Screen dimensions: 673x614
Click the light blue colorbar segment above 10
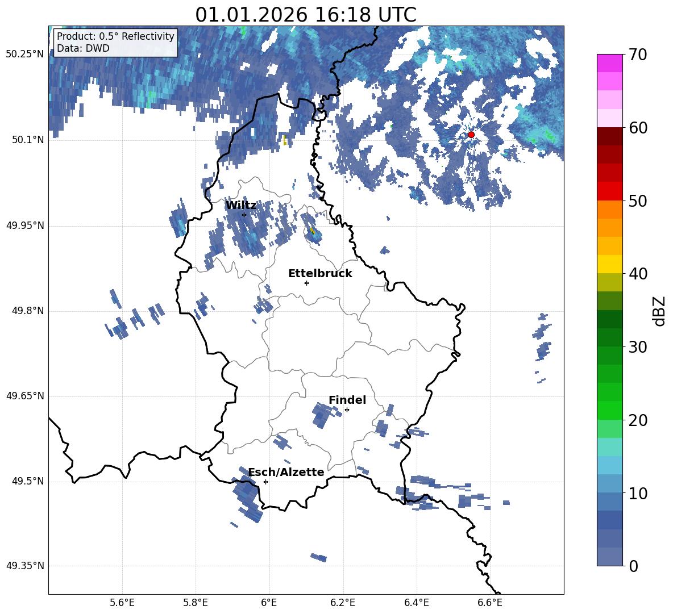click(609, 484)
